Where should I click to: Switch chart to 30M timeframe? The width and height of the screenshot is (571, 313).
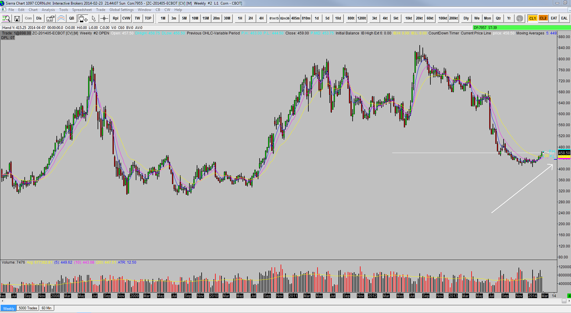(227, 18)
